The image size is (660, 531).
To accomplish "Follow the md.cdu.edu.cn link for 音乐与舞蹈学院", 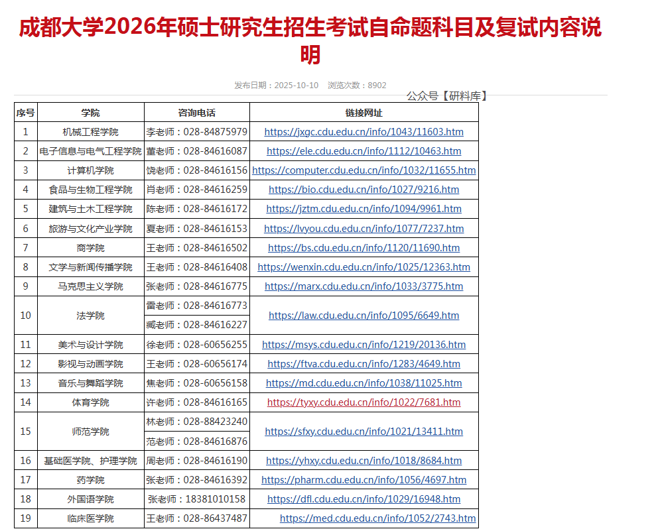I will 363,383.
